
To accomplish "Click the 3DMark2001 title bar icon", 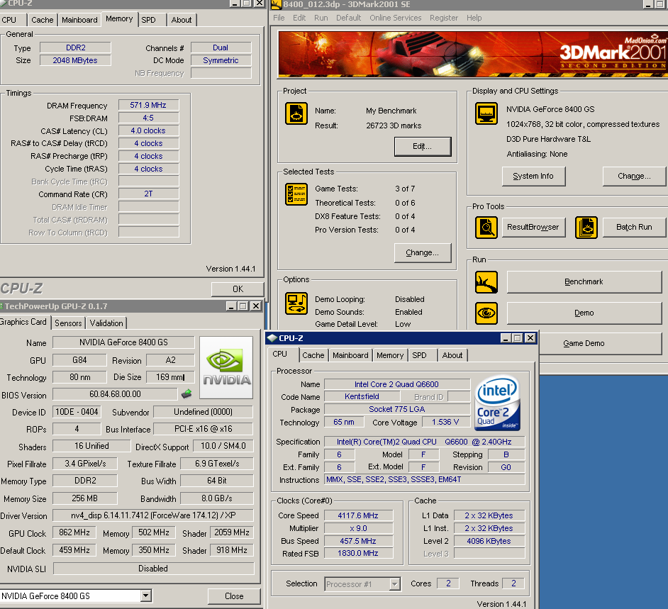I will (276, 4).
